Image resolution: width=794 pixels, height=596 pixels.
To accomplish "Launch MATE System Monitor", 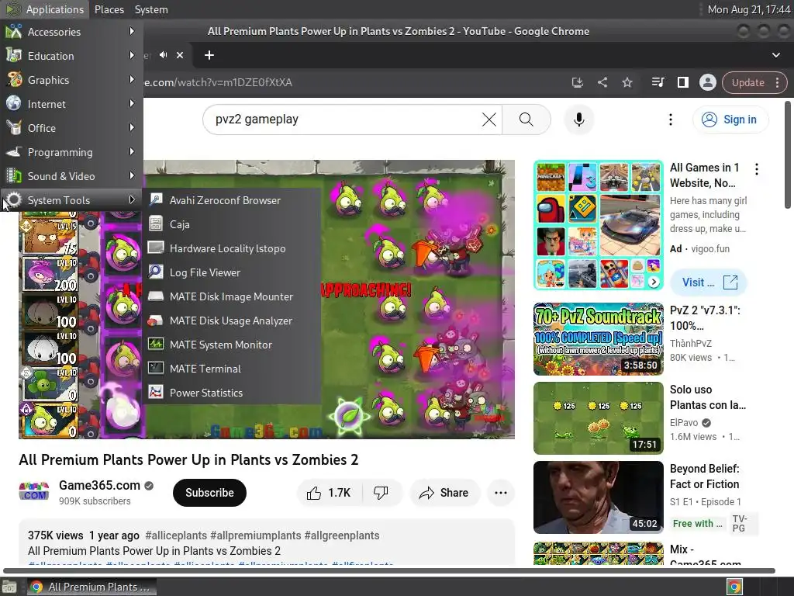I will point(231,345).
